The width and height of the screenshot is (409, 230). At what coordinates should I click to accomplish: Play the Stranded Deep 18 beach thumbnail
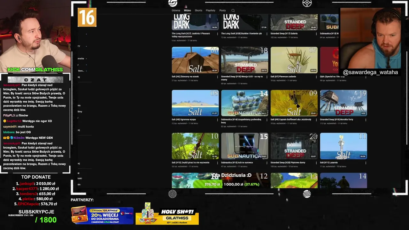point(245,60)
